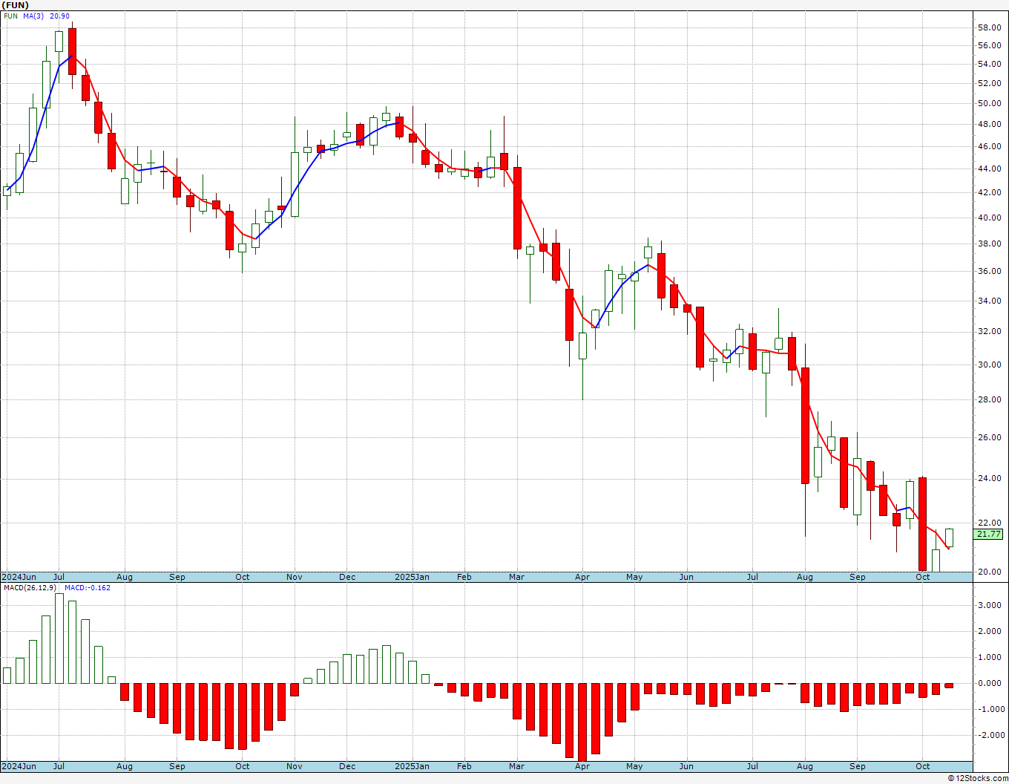Screen dimensions: 1009x784
Task: Click the 58.00 price axis label
Action: tap(990, 27)
